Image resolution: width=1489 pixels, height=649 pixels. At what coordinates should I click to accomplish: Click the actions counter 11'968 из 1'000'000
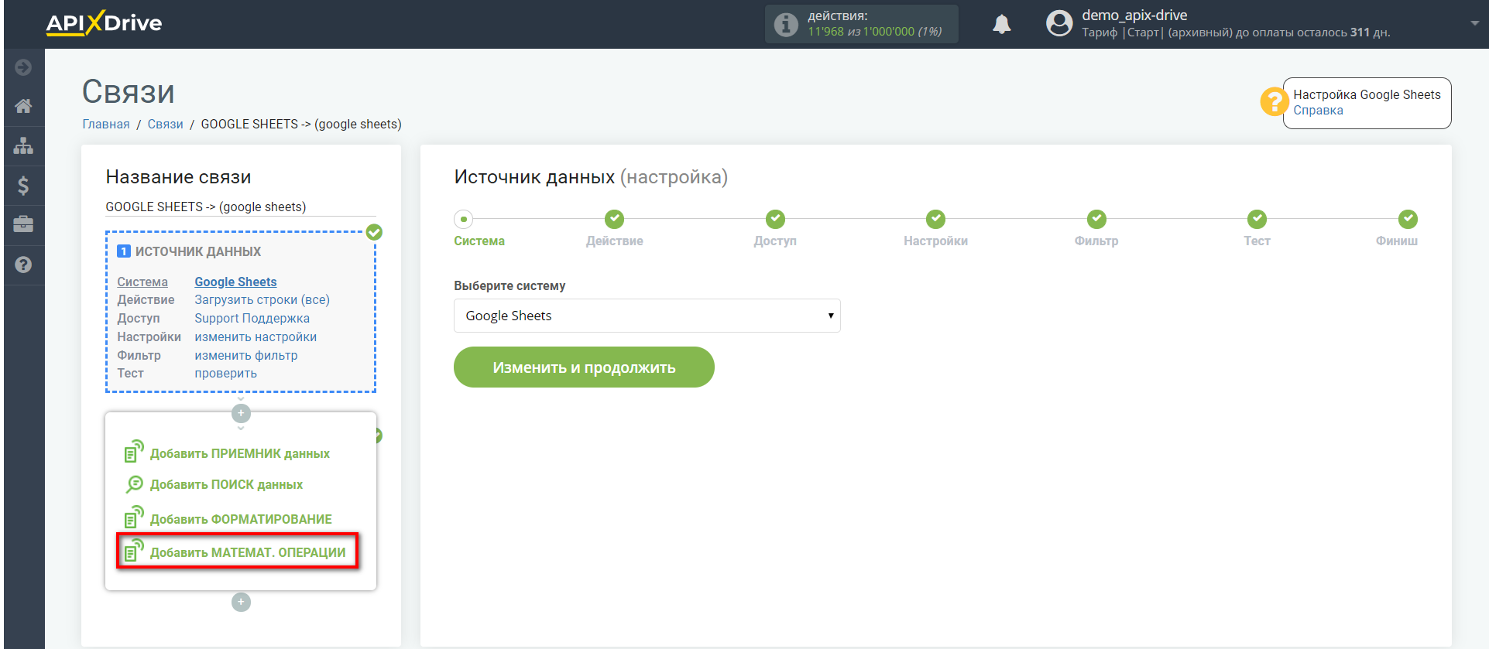click(875, 32)
